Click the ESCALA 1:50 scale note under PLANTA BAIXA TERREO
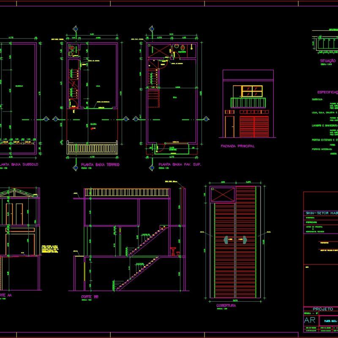This screenshot has width=338, height=338. click(87, 168)
